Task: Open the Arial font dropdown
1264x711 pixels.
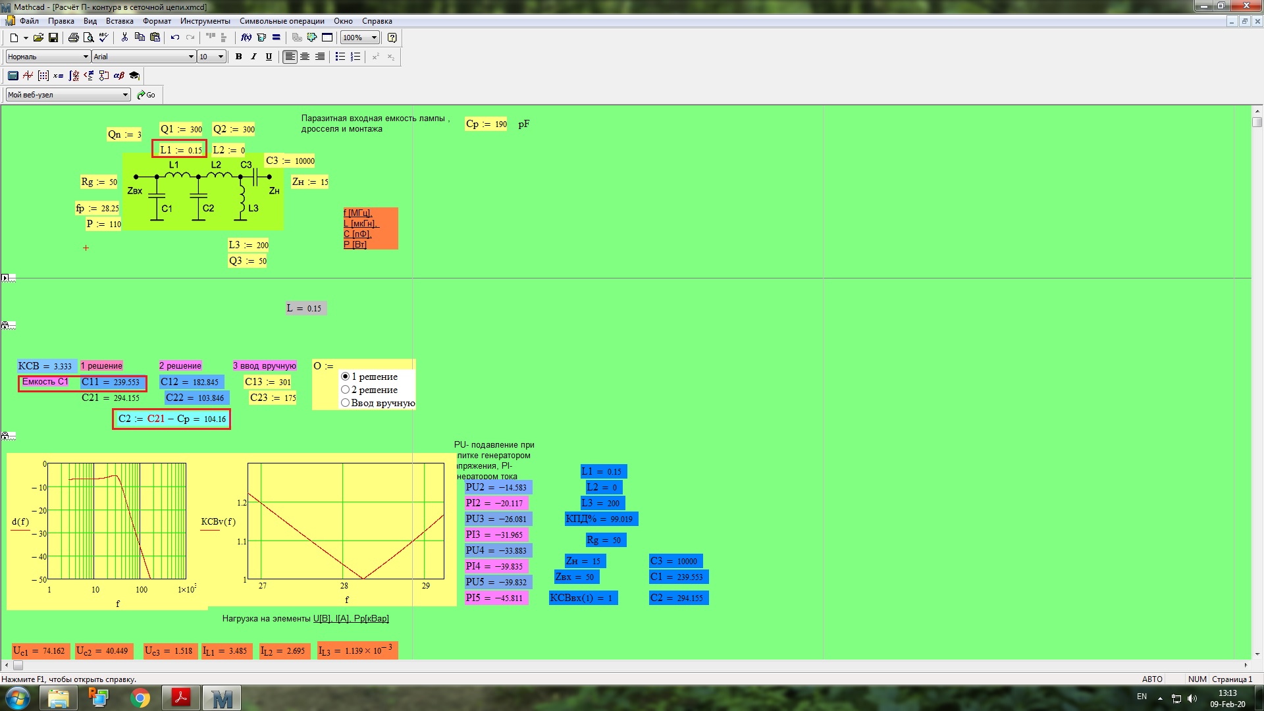Action: pos(191,57)
